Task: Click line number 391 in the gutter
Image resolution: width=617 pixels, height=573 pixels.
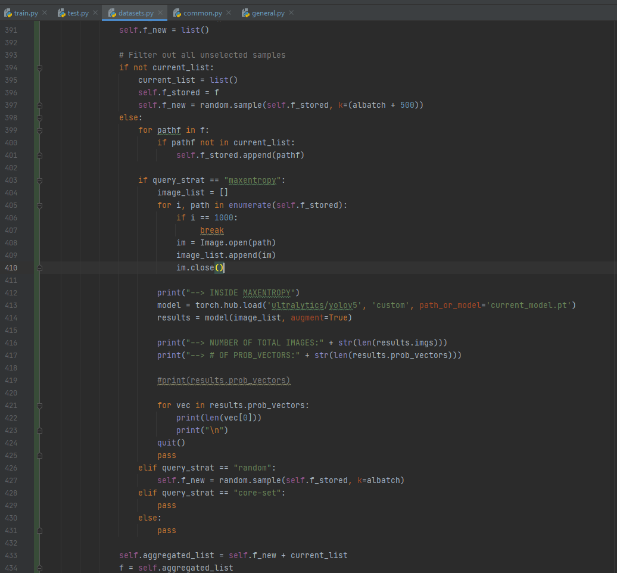Action: (x=11, y=30)
